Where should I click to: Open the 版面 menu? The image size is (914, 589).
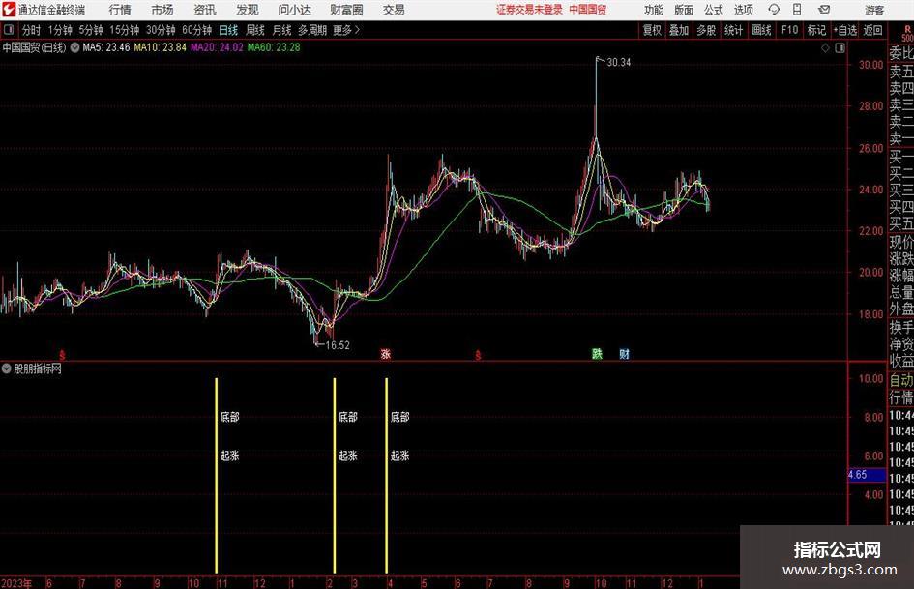683,10
